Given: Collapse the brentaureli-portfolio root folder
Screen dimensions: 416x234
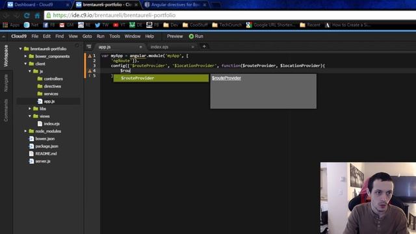Looking at the screenshot, I should click(20, 49).
